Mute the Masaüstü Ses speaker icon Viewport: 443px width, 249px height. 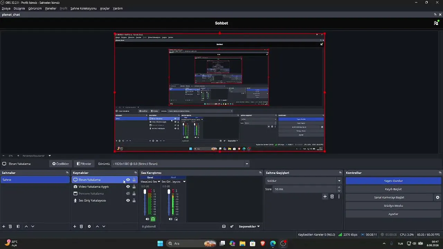click(x=147, y=219)
